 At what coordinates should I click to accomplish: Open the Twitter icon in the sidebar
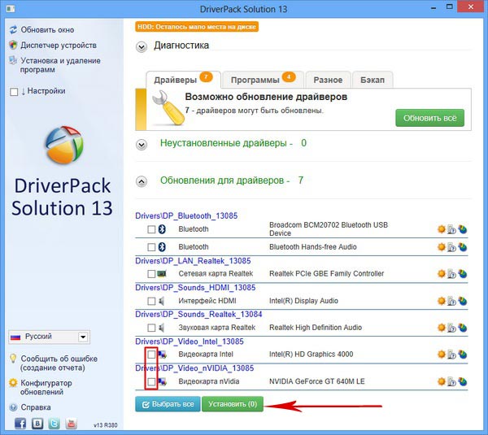point(54,424)
